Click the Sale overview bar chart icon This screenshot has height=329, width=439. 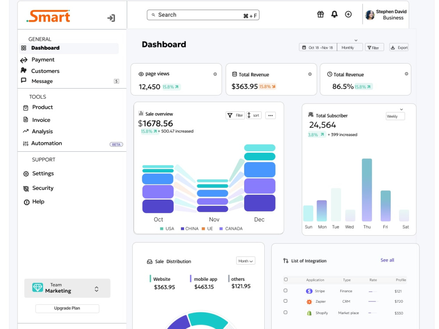click(x=141, y=113)
